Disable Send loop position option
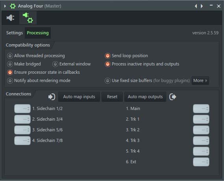 [107, 56]
